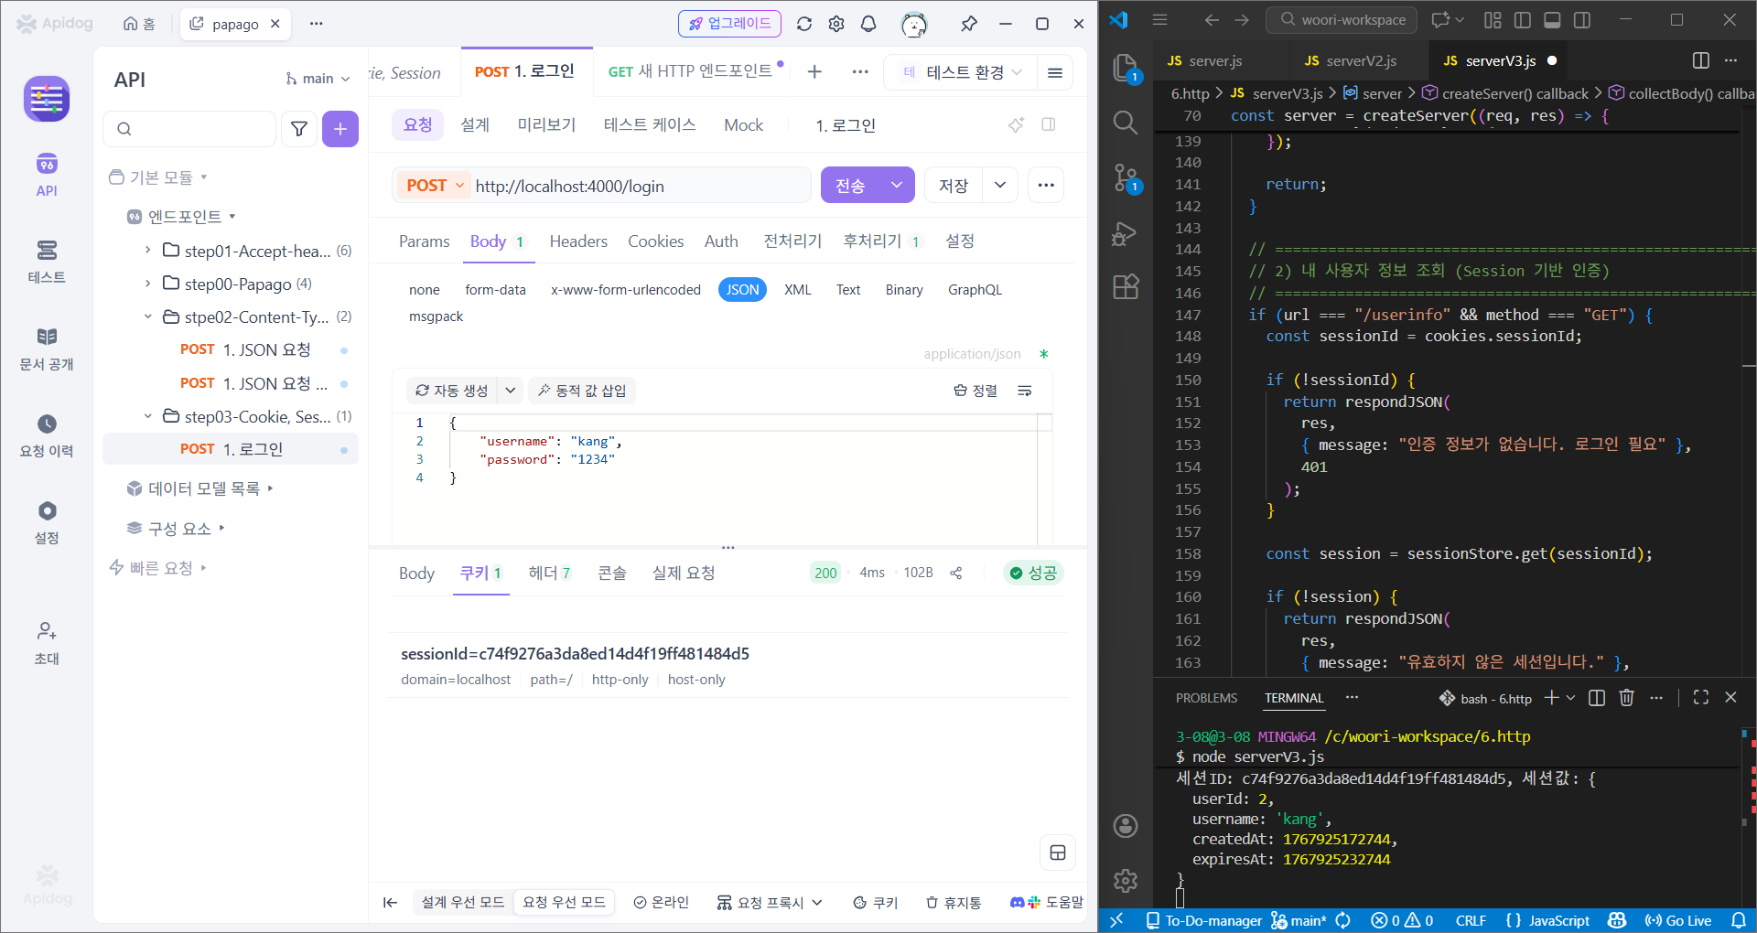Open VS Code Extensions icon

click(1126, 287)
